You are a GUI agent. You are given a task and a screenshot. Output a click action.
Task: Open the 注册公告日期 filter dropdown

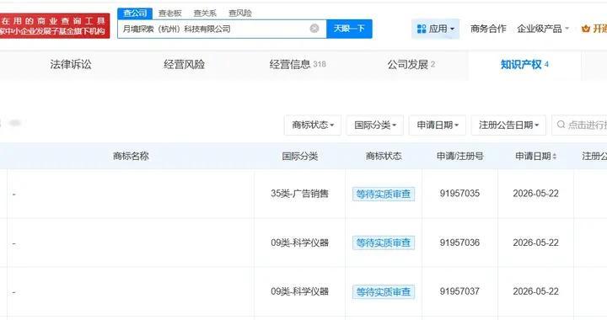(508, 125)
